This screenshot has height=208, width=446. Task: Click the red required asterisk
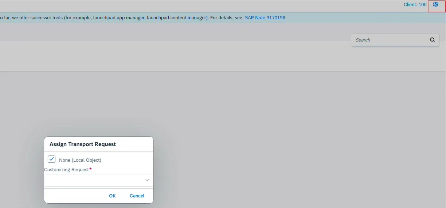coord(90,169)
